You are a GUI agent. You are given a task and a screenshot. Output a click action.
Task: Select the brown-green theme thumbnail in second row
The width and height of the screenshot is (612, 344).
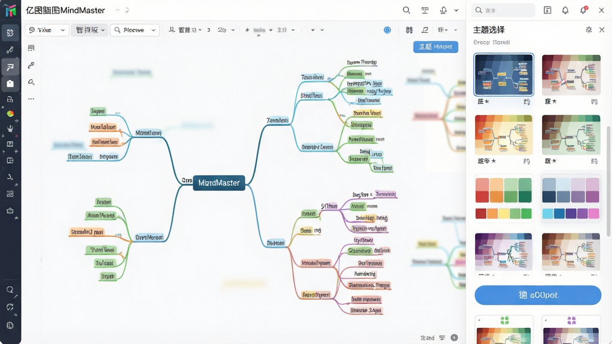571,135
